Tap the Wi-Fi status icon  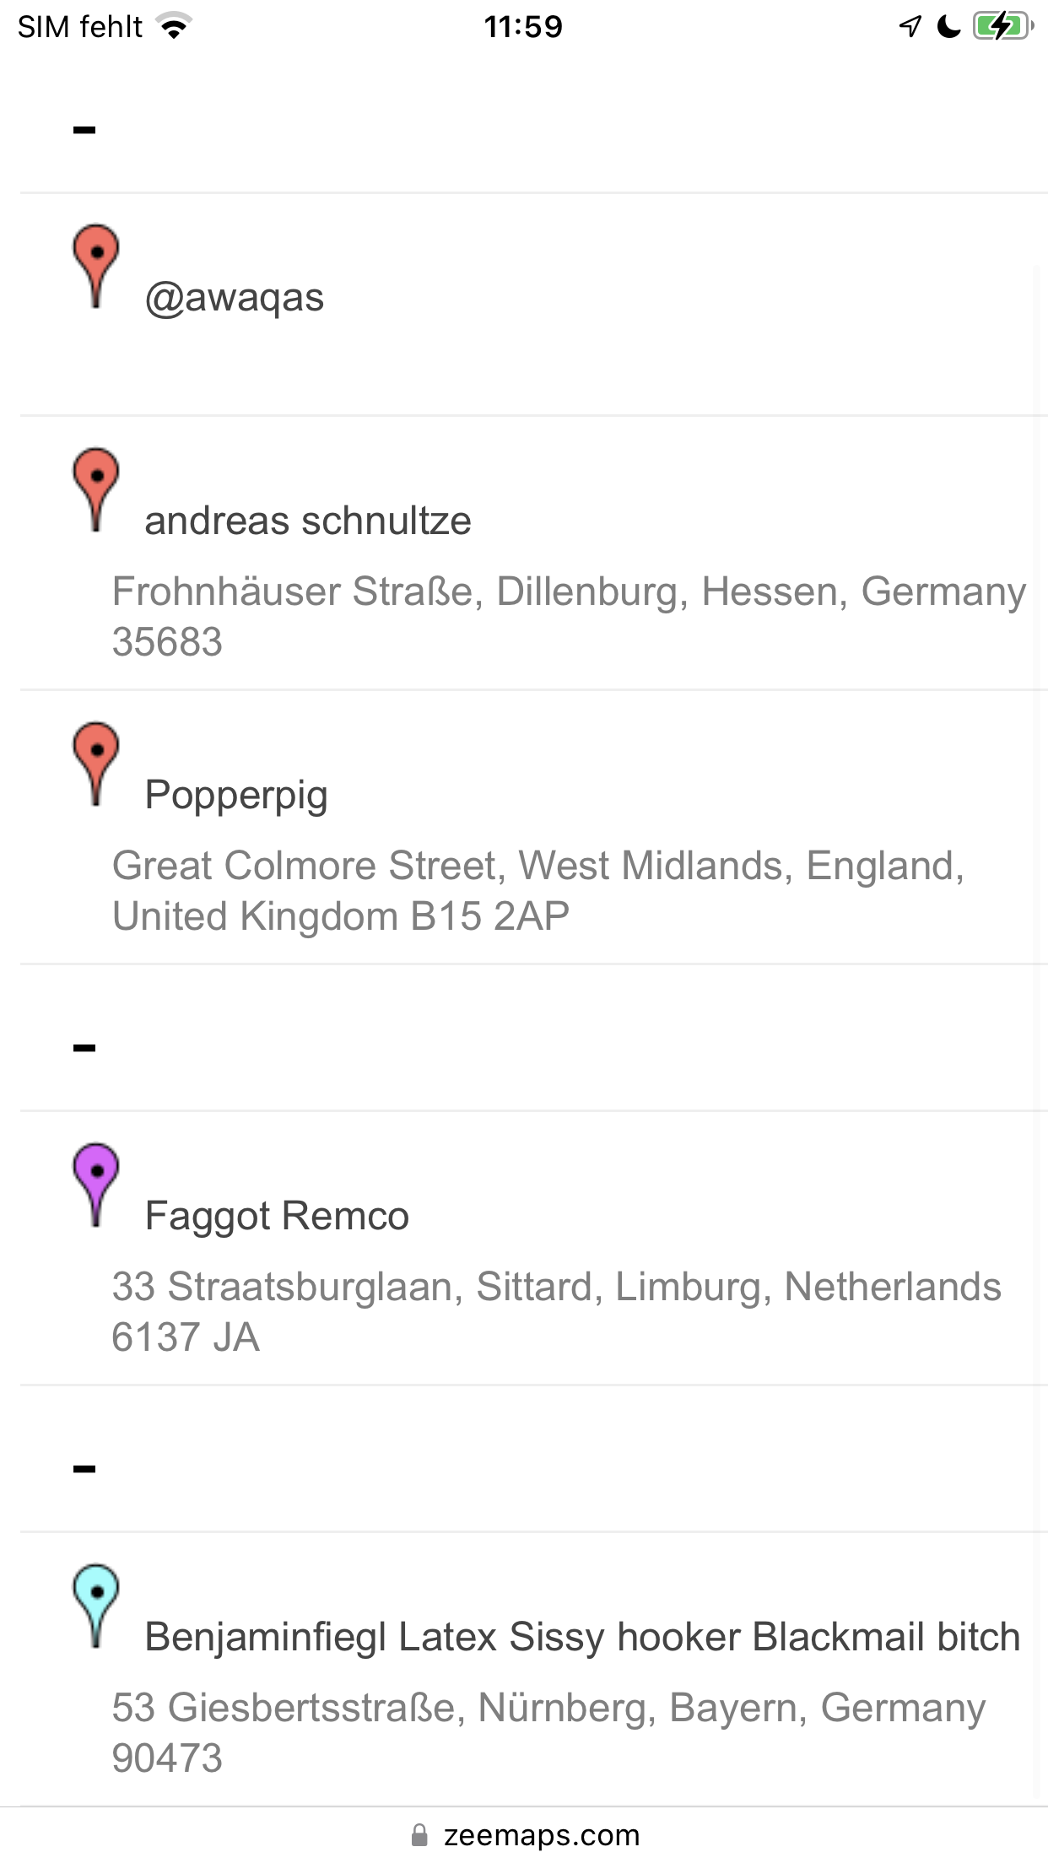175,27
